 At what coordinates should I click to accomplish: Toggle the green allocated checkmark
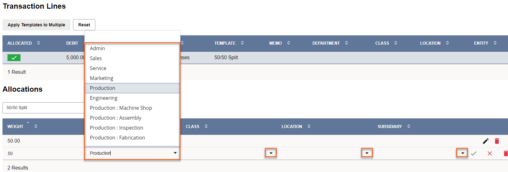14,58
